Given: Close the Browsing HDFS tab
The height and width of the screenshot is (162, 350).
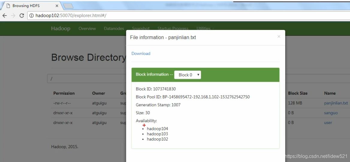Looking at the screenshot, I should [x=57, y=6].
